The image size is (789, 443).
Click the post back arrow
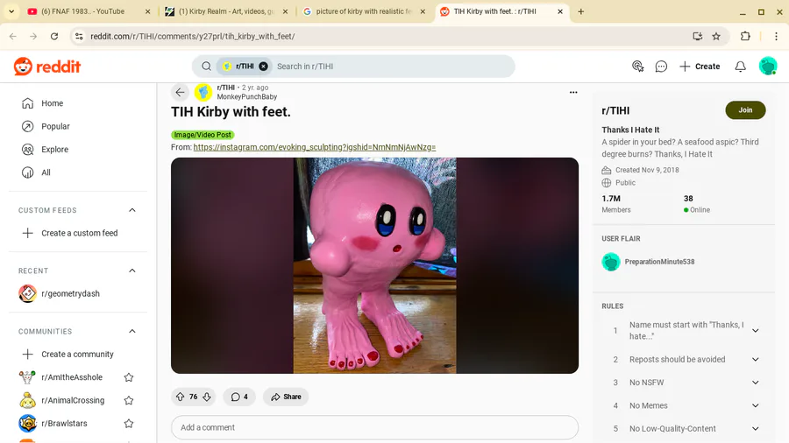point(180,92)
